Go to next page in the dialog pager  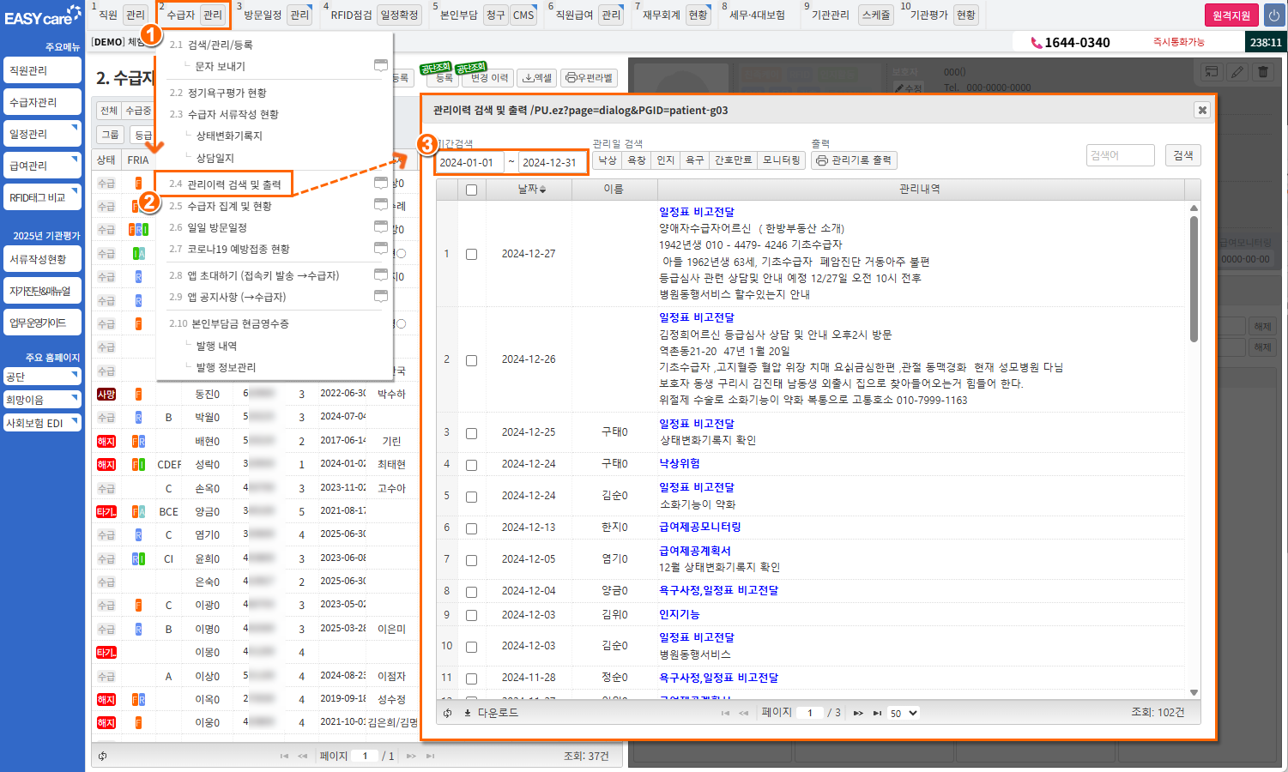coord(857,713)
